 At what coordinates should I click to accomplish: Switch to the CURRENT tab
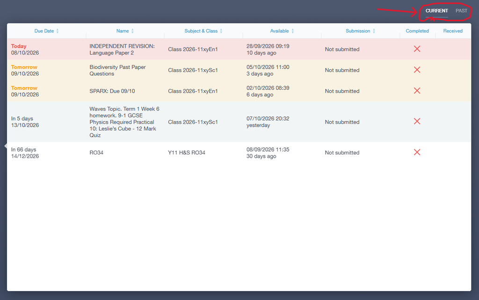click(x=436, y=11)
